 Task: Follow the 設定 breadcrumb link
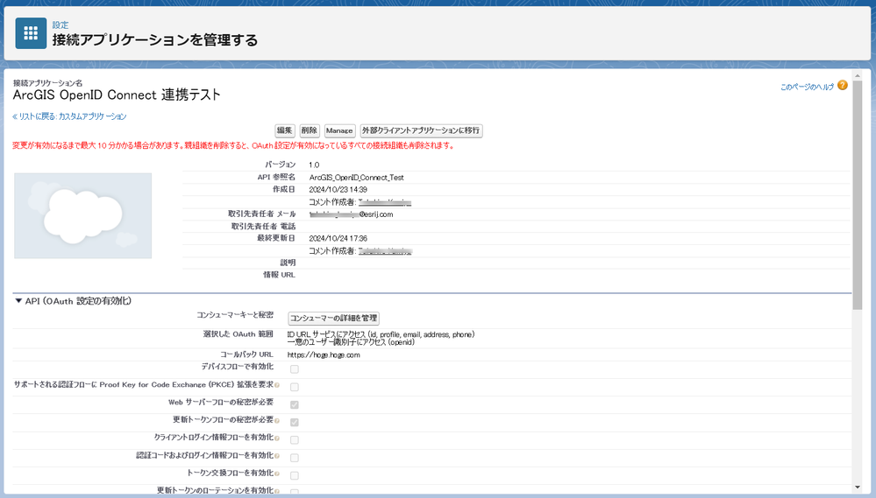click(61, 25)
